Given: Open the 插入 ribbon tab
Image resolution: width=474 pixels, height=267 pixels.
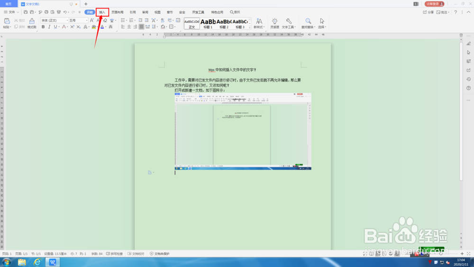Looking at the screenshot, I should [102, 12].
